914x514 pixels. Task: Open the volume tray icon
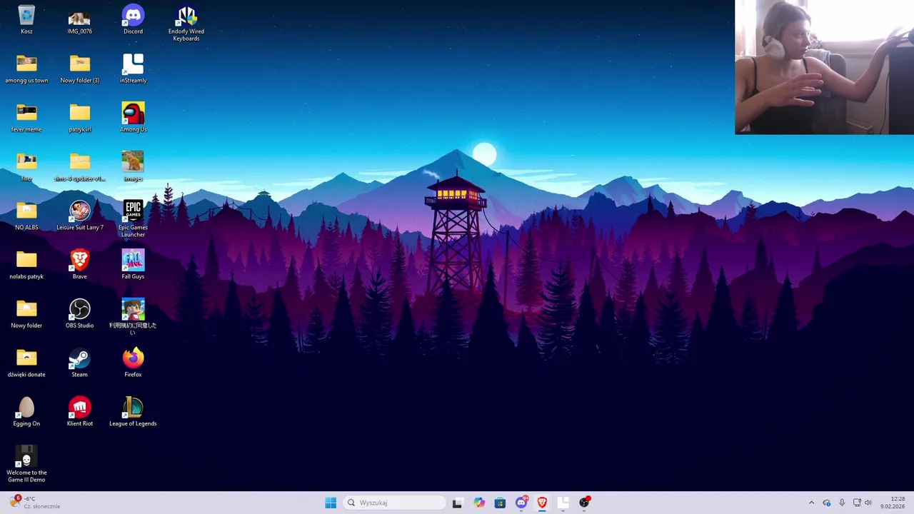868,503
